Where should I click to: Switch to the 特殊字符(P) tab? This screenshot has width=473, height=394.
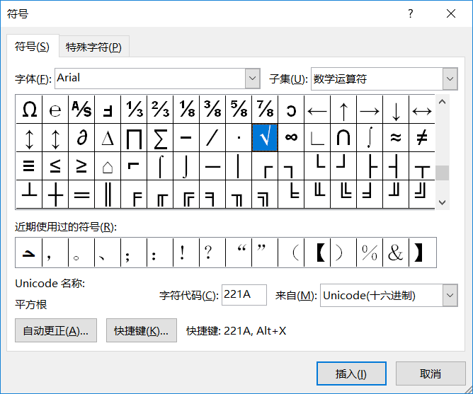coord(93,47)
